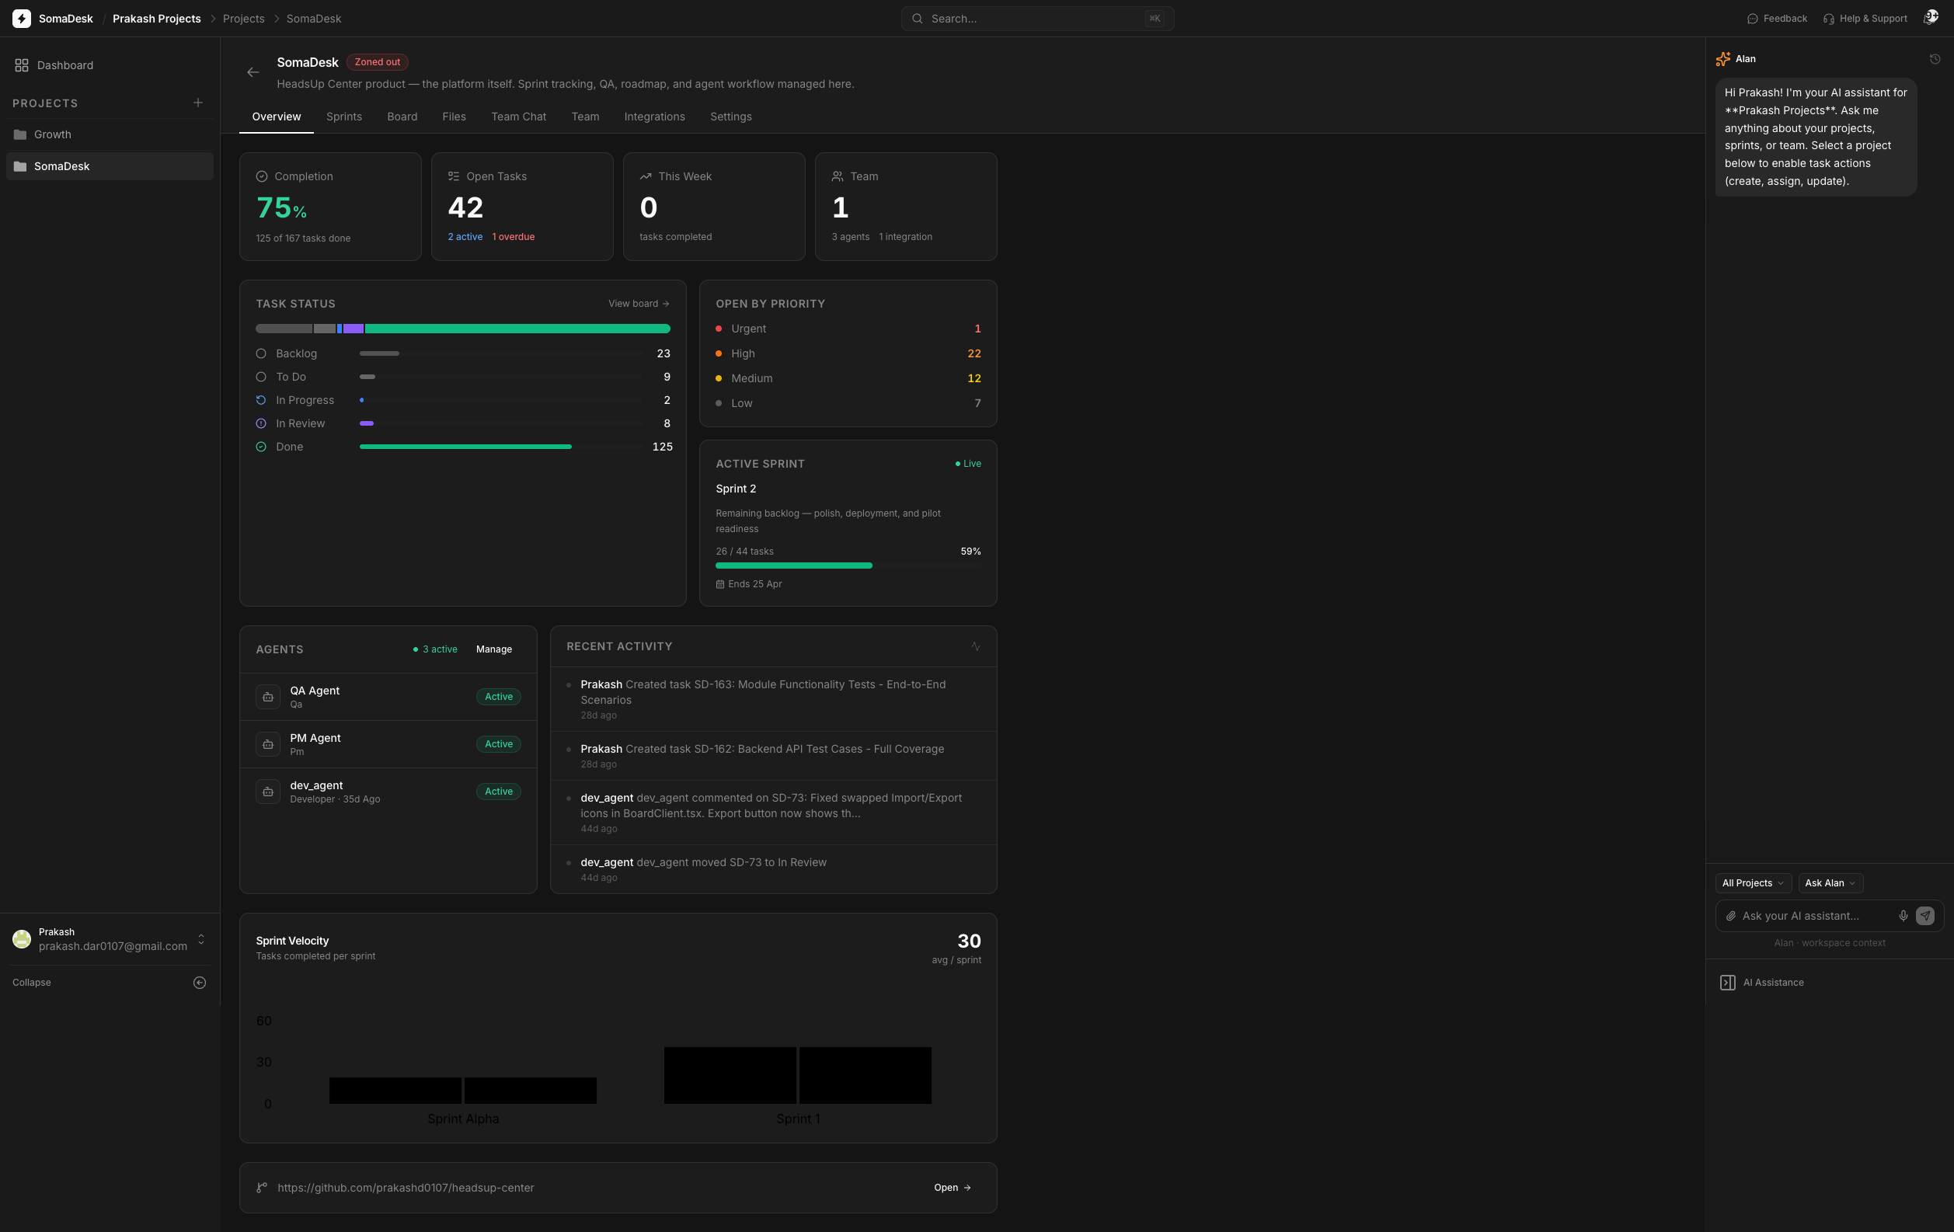The image size is (1954, 1232).
Task: Click the Urgent priority row
Action: tap(848, 329)
